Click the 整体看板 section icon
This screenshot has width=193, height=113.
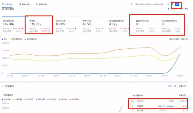3,9
